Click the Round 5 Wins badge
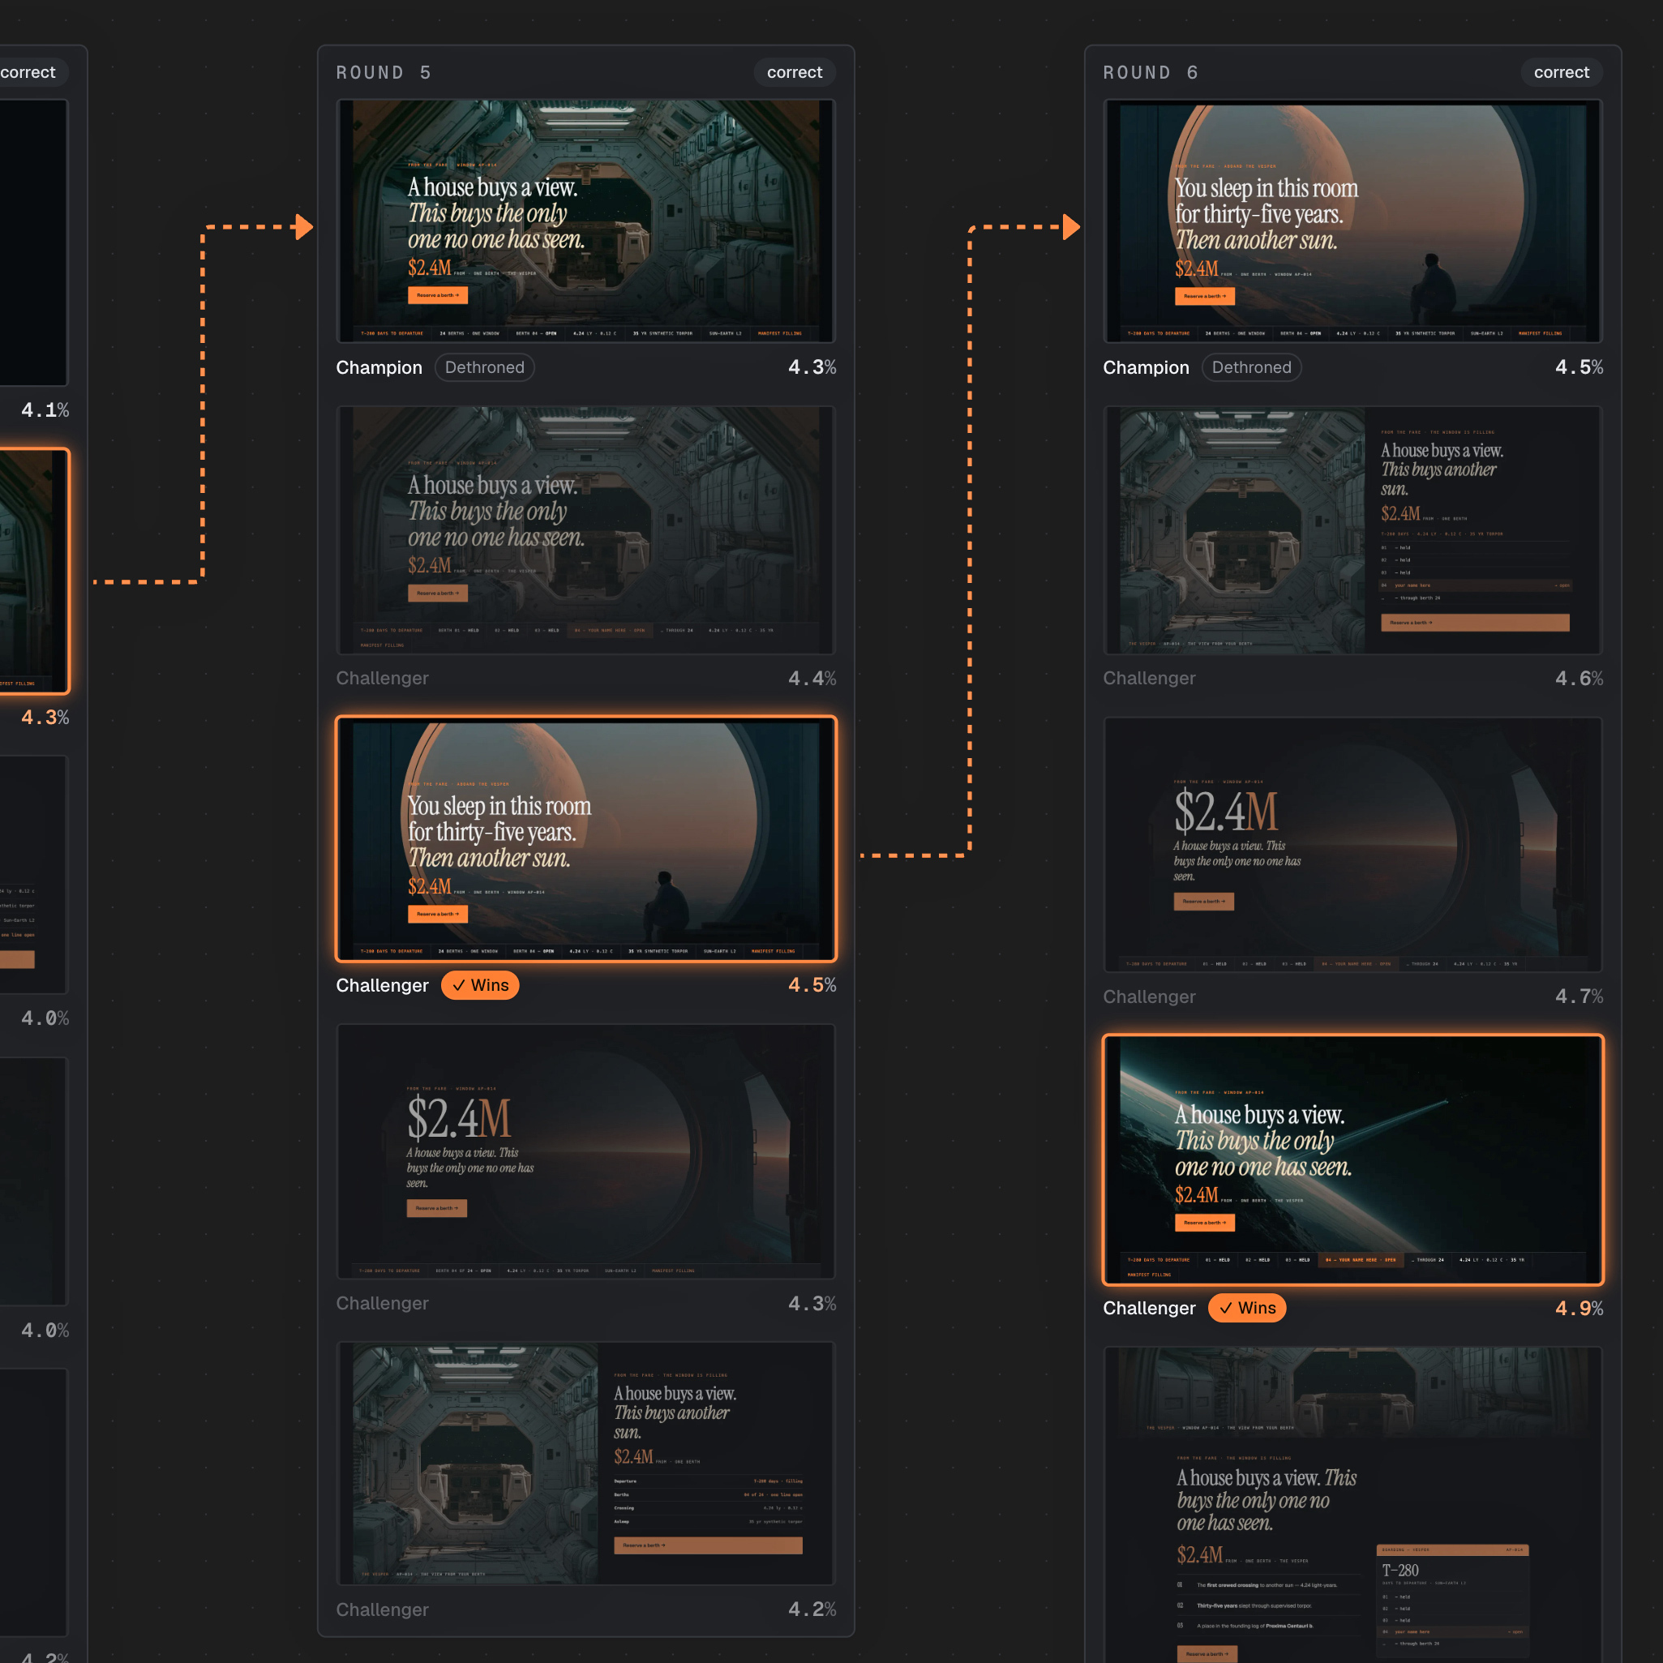This screenshot has width=1663, height=1663. click(480, 986)
